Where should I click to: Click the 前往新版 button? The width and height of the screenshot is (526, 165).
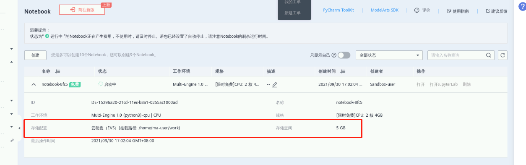pos(82,10)
